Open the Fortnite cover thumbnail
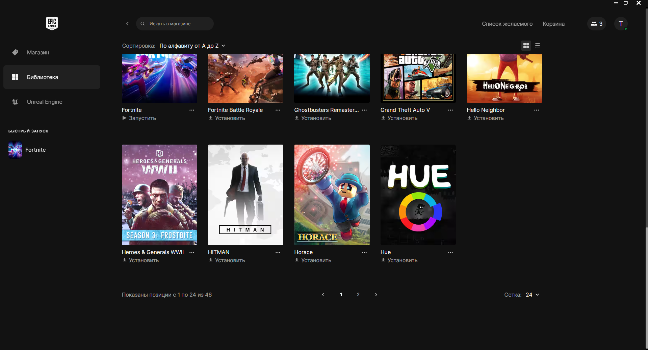 pos(159,78)
